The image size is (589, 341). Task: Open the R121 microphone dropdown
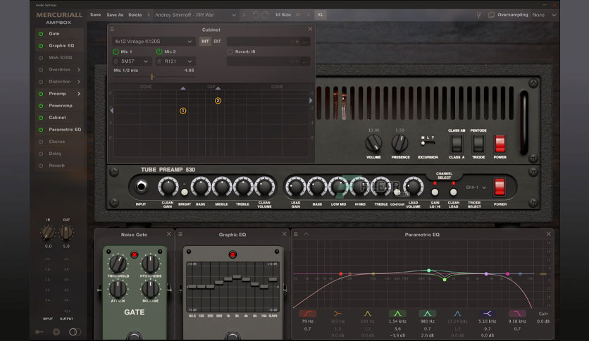pyautogui.click(x=175, y=61)
